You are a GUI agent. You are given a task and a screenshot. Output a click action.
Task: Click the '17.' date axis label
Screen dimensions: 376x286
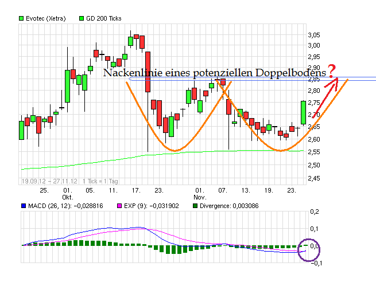pos(136,190)
